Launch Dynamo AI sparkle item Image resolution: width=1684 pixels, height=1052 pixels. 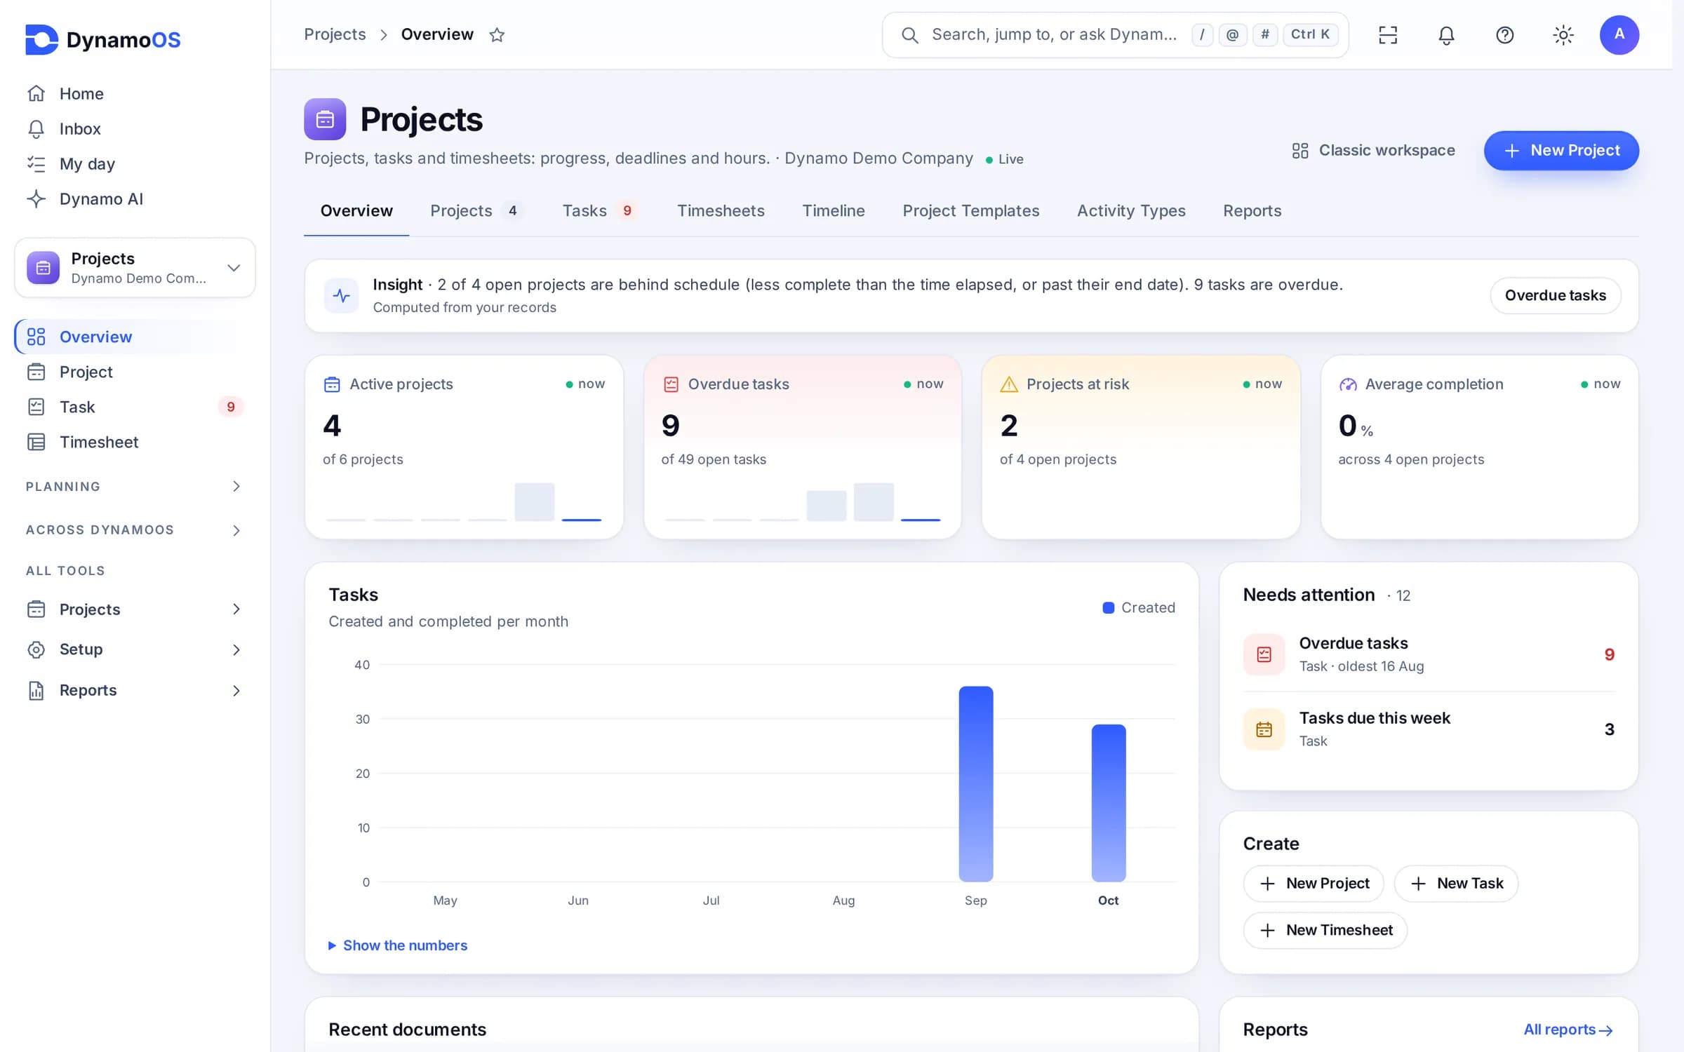(x=135, y=198)
